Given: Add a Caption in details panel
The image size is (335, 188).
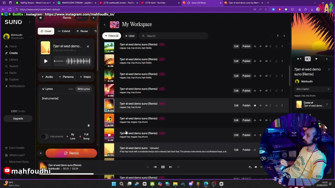Looking at the screenshot, I should coord(313,89).
